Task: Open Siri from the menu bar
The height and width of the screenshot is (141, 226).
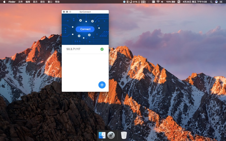Action: tap(216, 2)
